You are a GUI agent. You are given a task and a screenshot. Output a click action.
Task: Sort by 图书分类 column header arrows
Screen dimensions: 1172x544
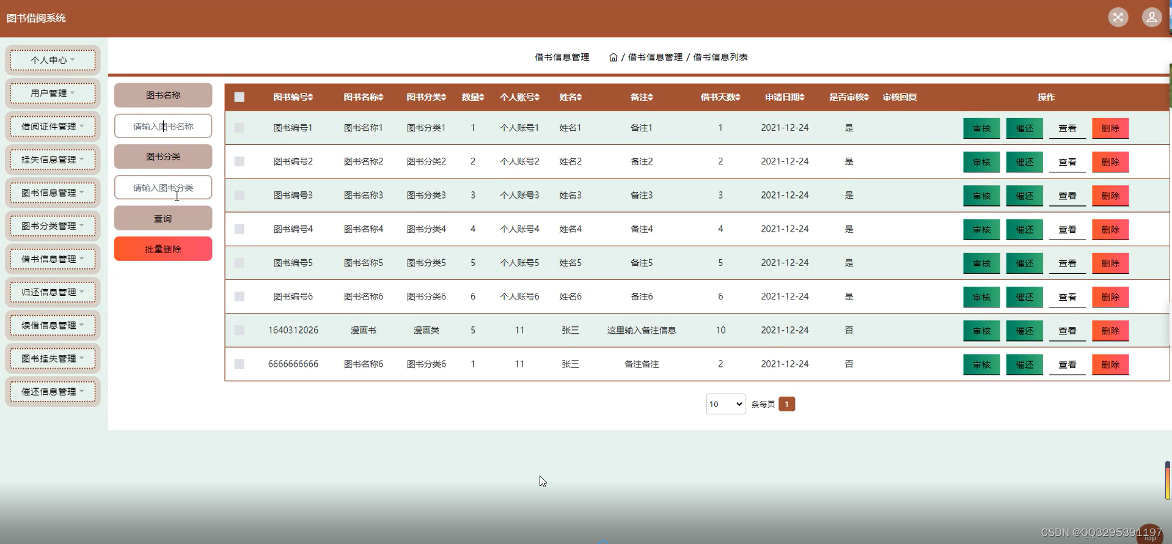[444, 97]
